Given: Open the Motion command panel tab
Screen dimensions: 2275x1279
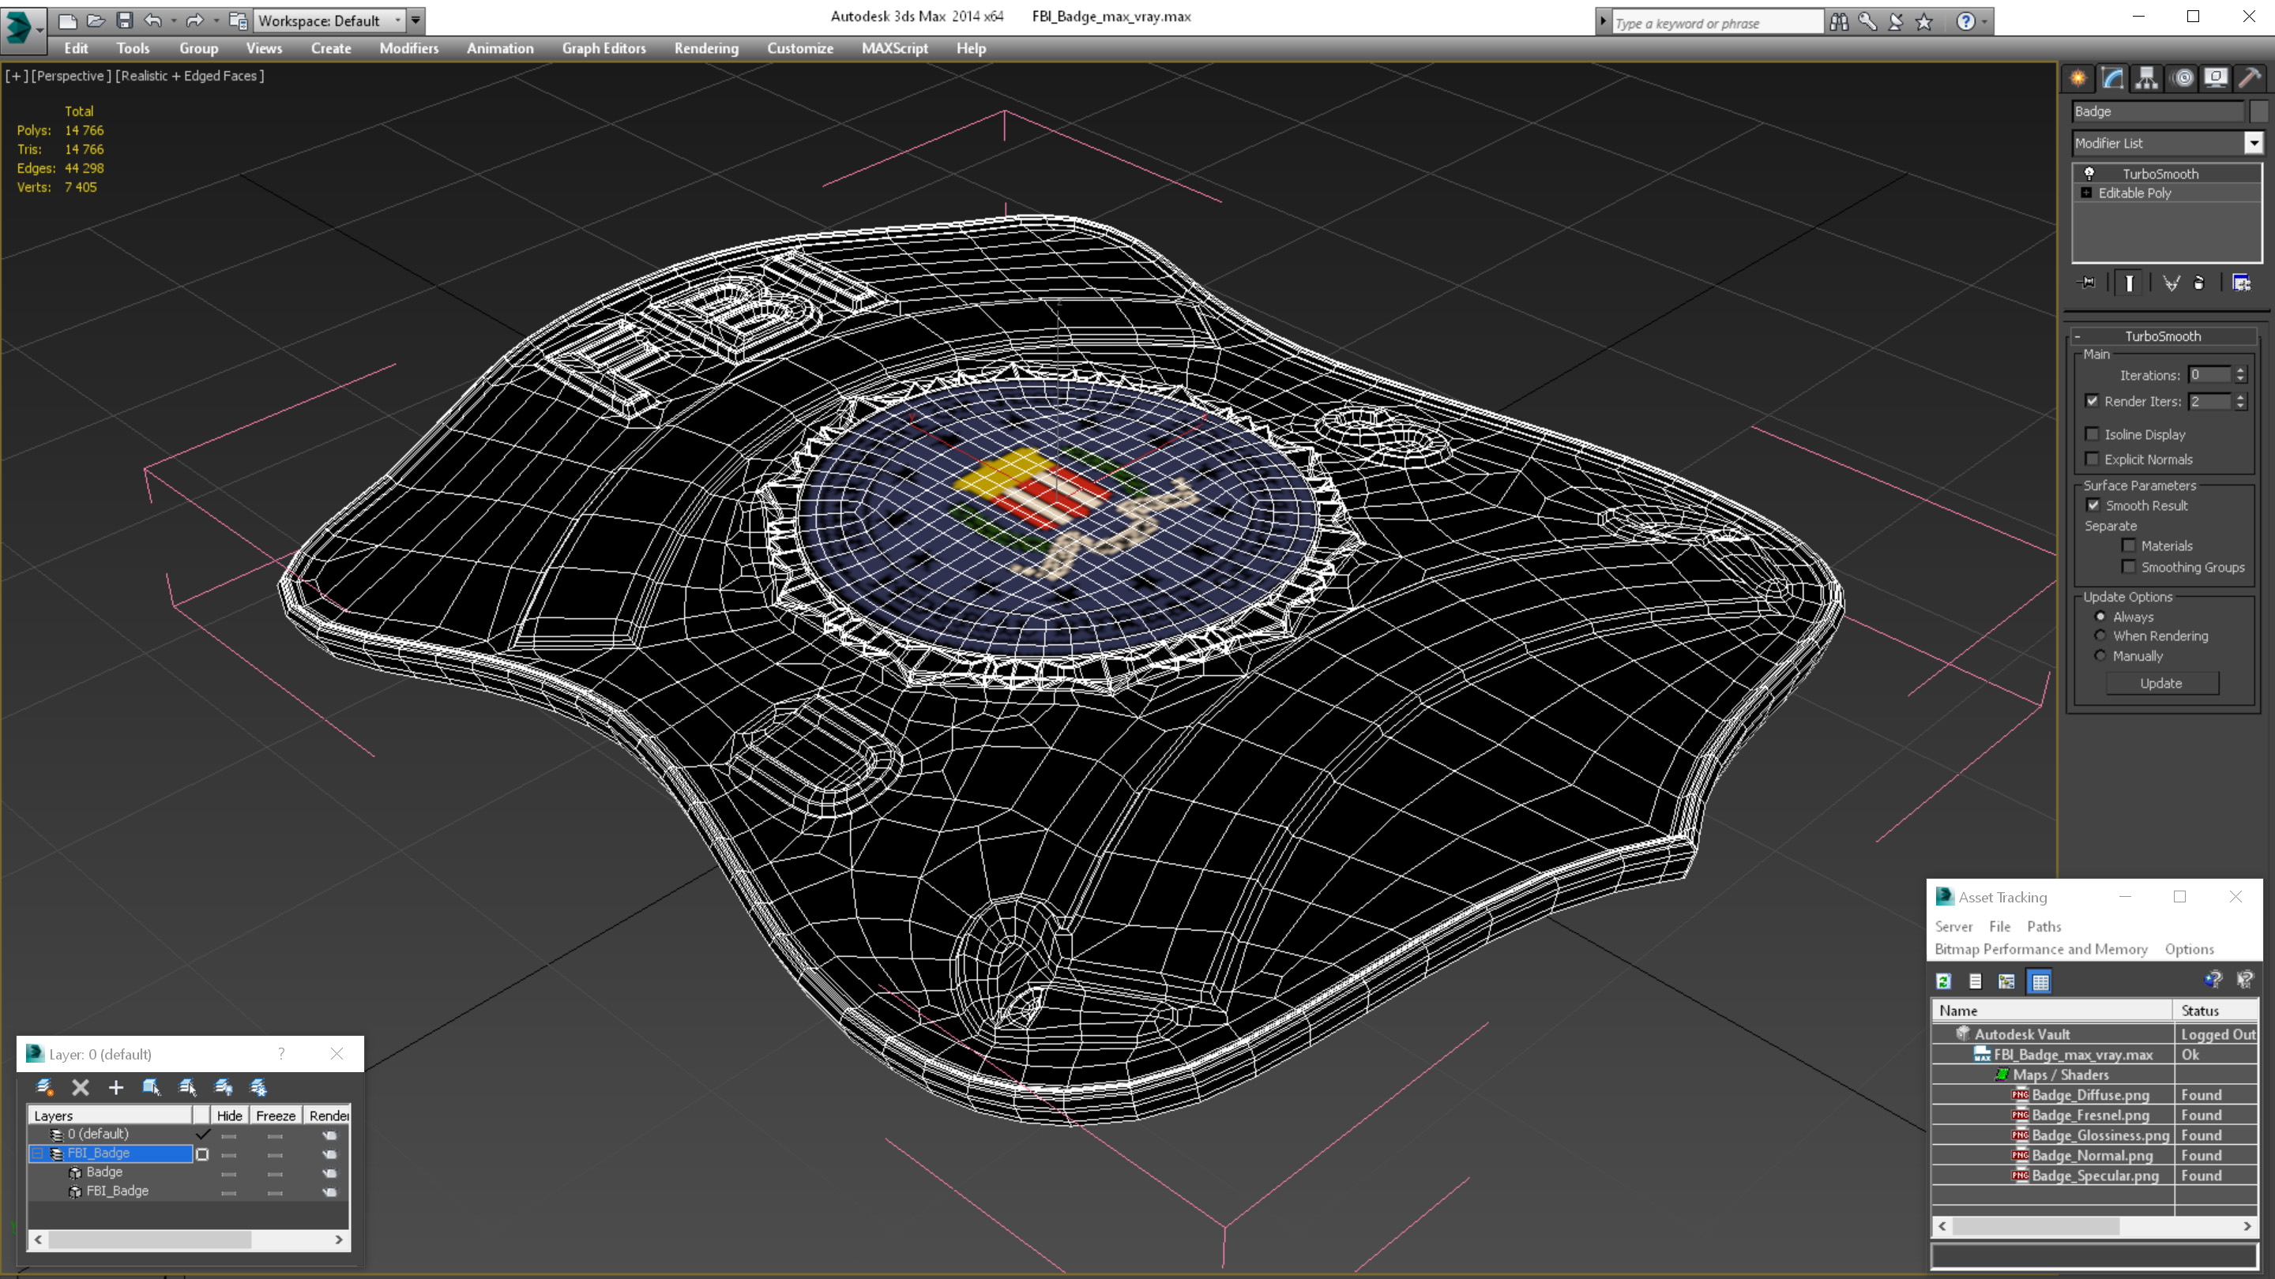Looking at the screenshot, I should (2183, 79).
